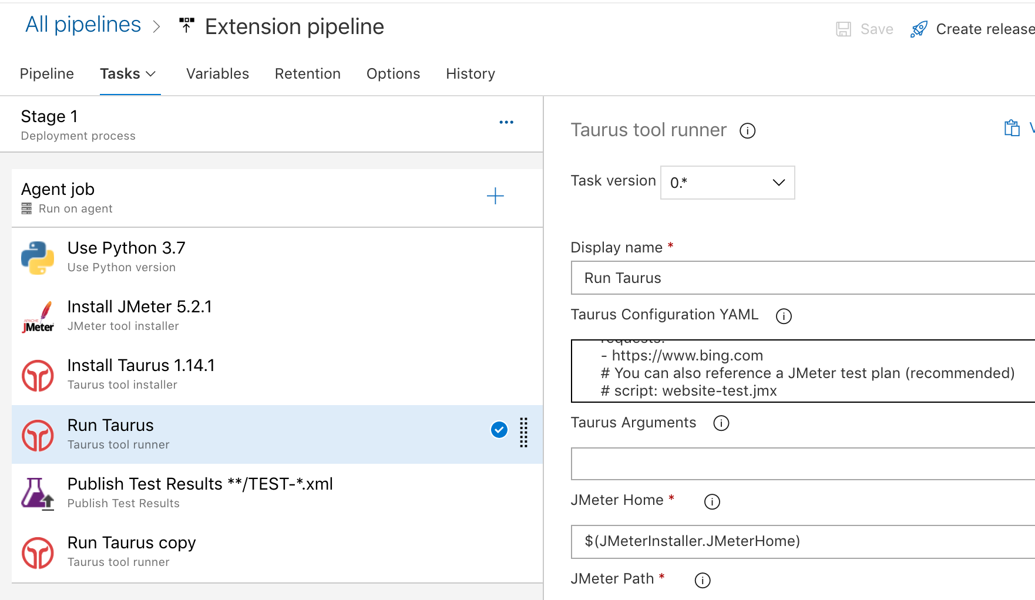Click Create release button
Image resolution: width=1035 pixels, height=600 pixels.
(x=973, y=29)
